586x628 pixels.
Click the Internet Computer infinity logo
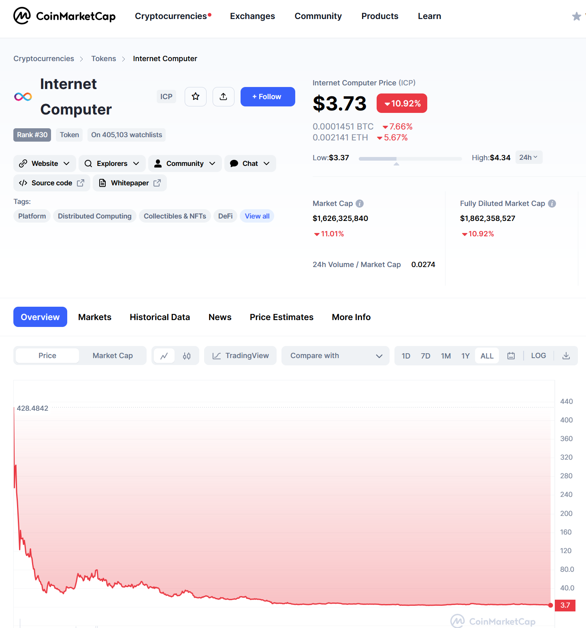(x=23, y=97)
